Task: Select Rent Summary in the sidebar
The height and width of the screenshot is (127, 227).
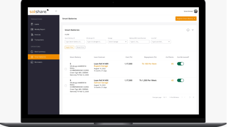Action: (40, 52)
